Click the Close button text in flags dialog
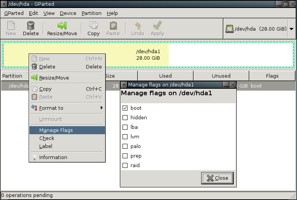This screenshot has width=297, height=200. [x=221, y=178]
